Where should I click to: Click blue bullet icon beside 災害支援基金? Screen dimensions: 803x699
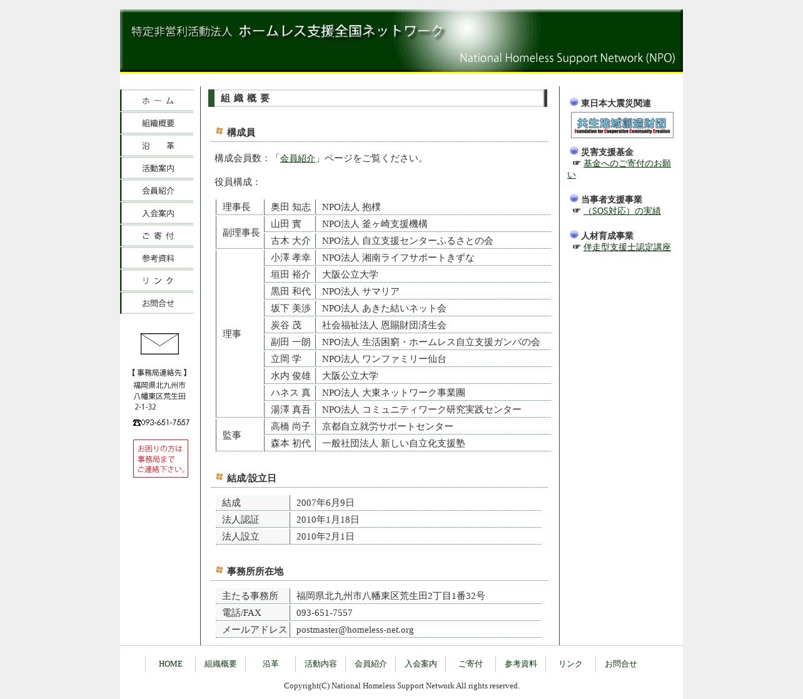point(574,151)
